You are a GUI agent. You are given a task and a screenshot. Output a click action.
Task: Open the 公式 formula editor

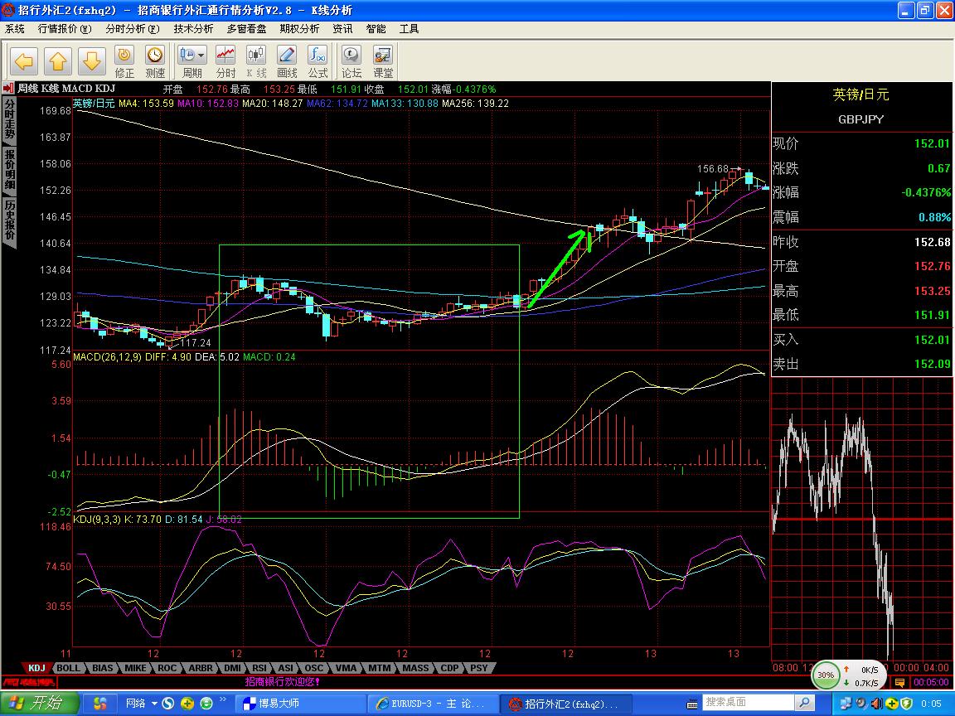point(318,61)
